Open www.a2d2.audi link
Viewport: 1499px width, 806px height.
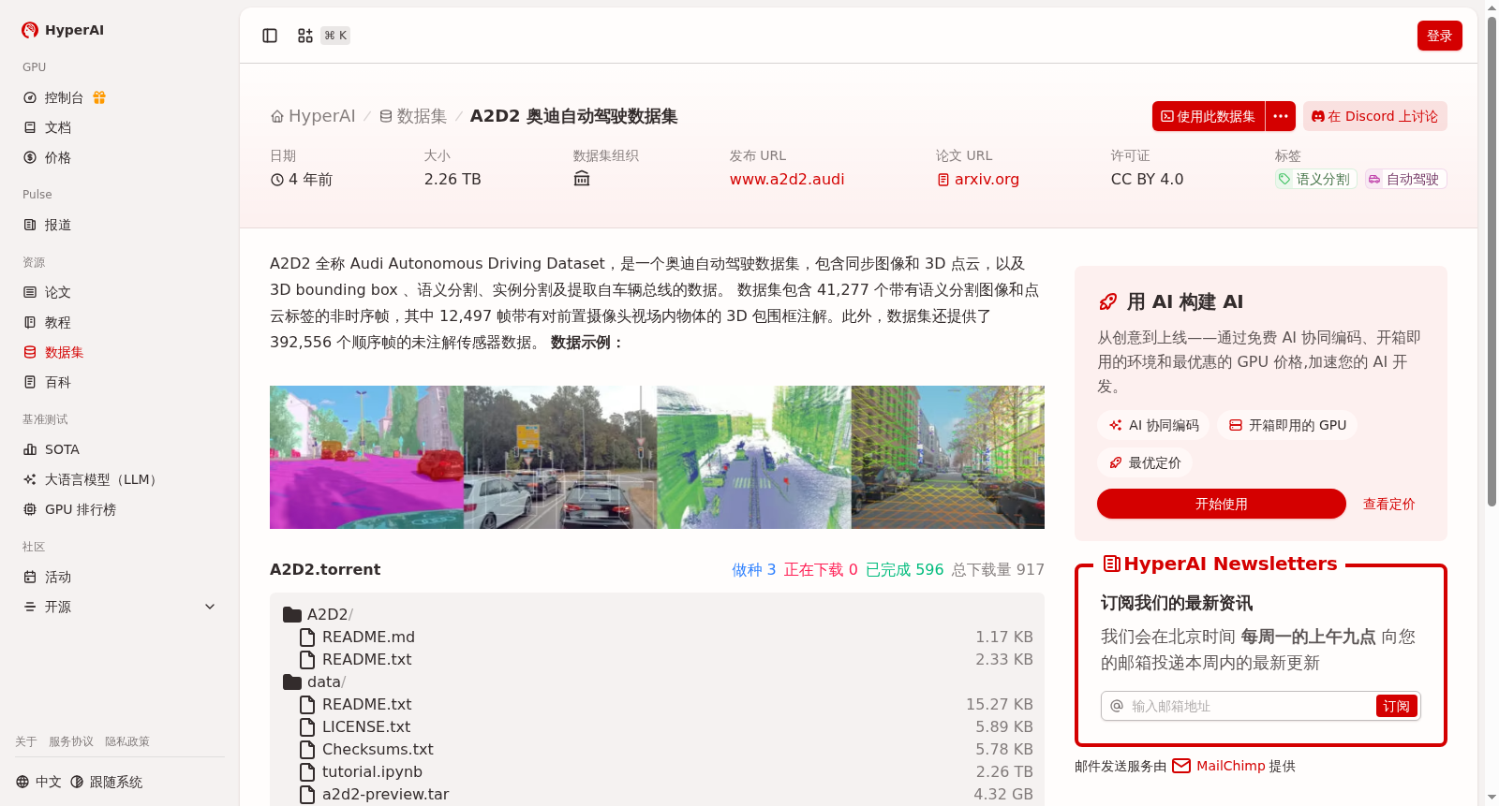click(787, 179)
